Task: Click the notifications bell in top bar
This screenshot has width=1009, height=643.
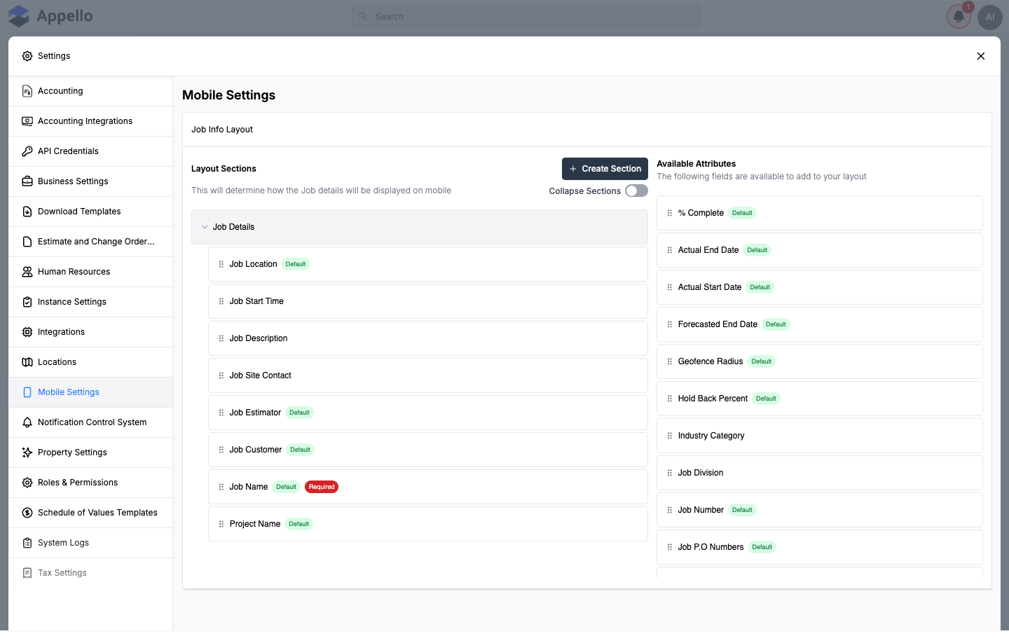Action: pyautogui.click(x=959, y=17)
